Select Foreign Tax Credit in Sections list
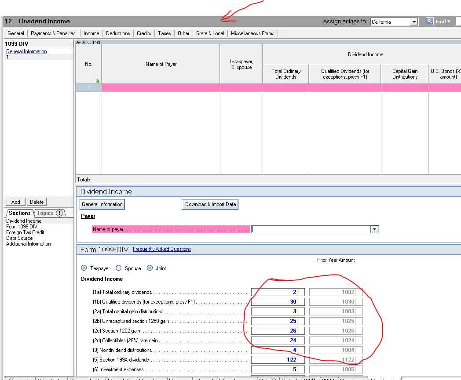 pos(25,232)
